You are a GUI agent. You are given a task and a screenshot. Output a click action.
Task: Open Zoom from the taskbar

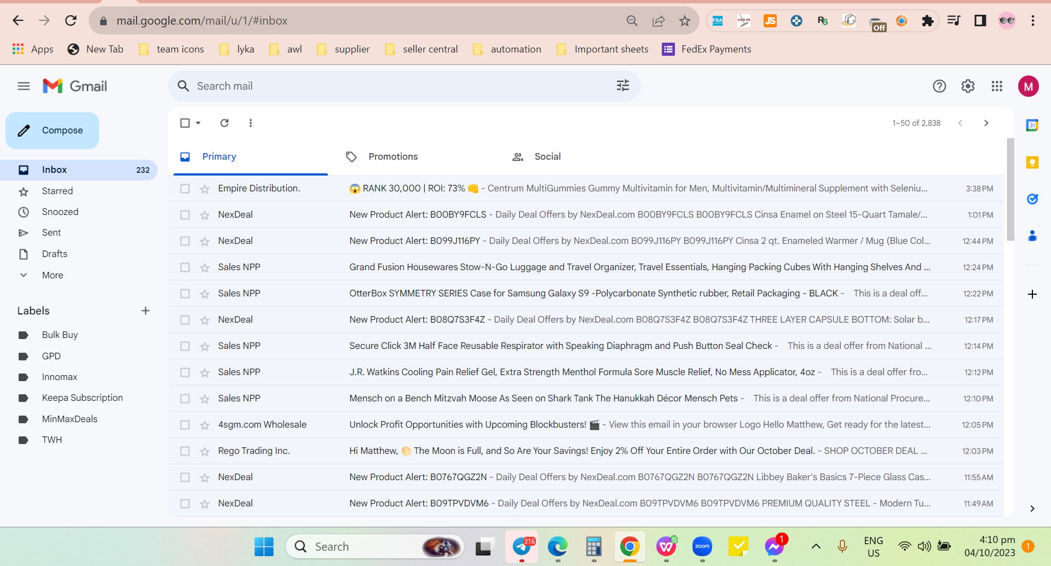coord(702,546)
